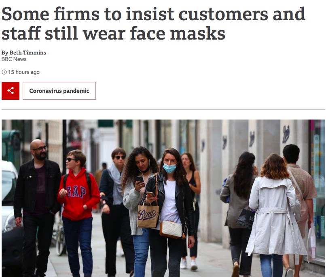
Task: Click the white crossbody purse
Action: coord(171,229)
